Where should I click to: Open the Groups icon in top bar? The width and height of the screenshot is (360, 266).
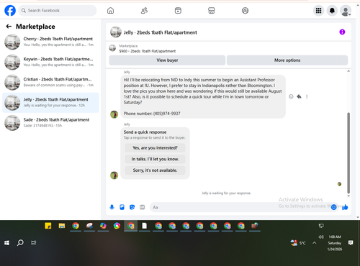click(x=245, y=11)
